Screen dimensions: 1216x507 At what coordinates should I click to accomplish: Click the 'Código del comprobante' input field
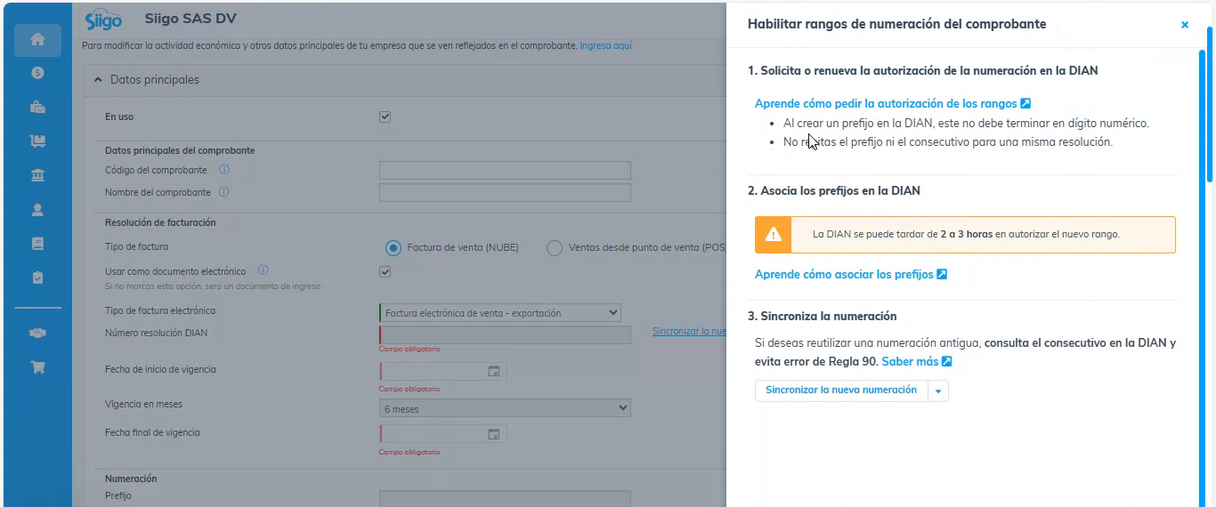pos(505,171)
